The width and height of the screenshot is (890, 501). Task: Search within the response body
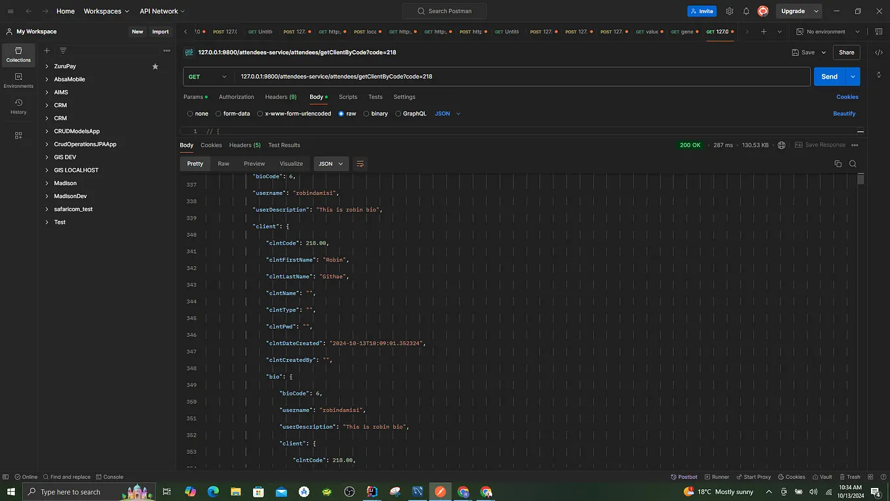tap(853, 163)
